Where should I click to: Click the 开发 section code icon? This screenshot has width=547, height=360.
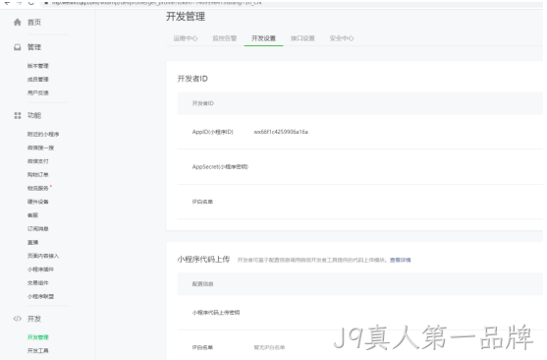17,319
